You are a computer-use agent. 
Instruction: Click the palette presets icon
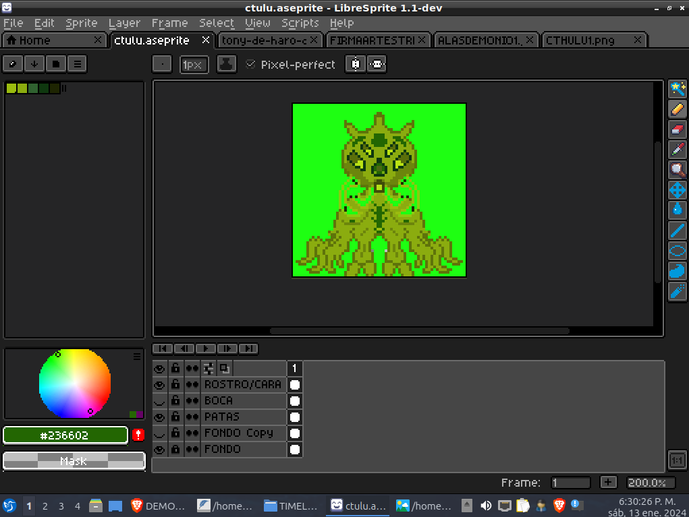tap(56, 64)
